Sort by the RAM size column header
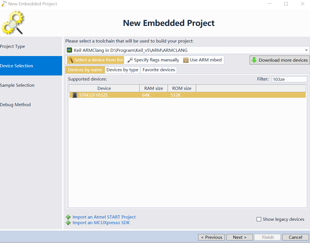The height and width of the screenshot is (243, 310). 154,88
